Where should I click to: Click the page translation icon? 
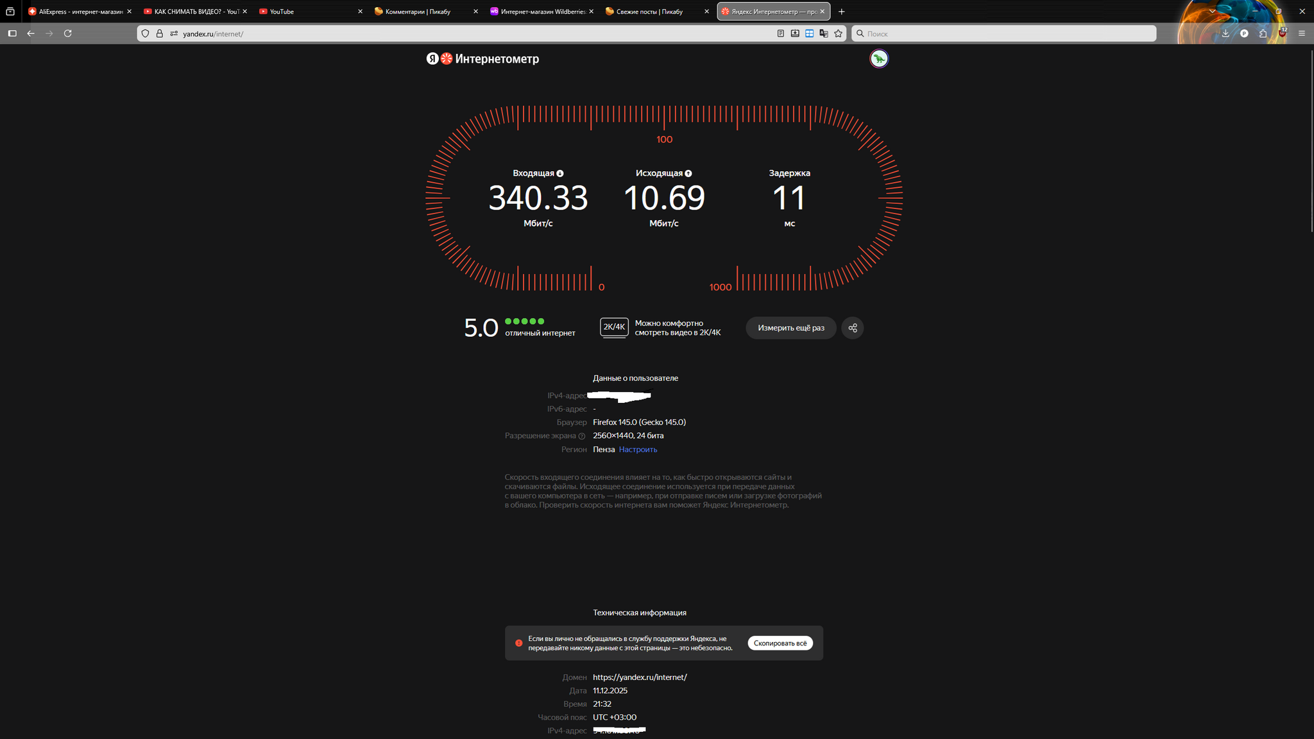[824, 33]
